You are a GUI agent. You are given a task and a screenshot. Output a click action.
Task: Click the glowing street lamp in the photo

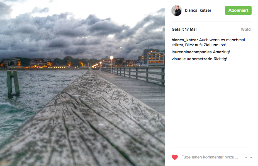(111, 57)
